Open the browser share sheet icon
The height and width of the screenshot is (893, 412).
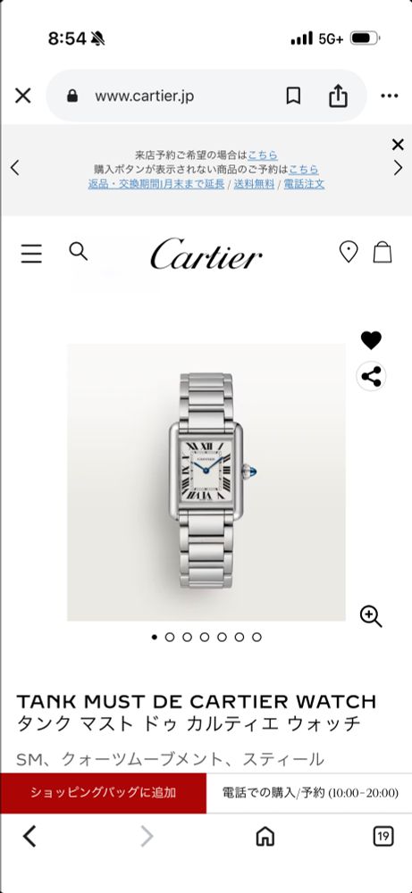338,96
